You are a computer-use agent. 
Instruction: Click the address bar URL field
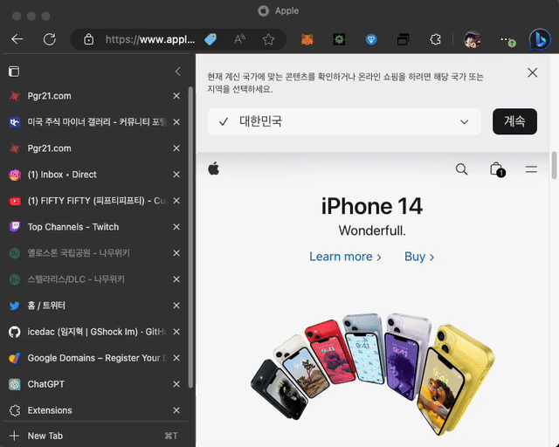point(150,39)
